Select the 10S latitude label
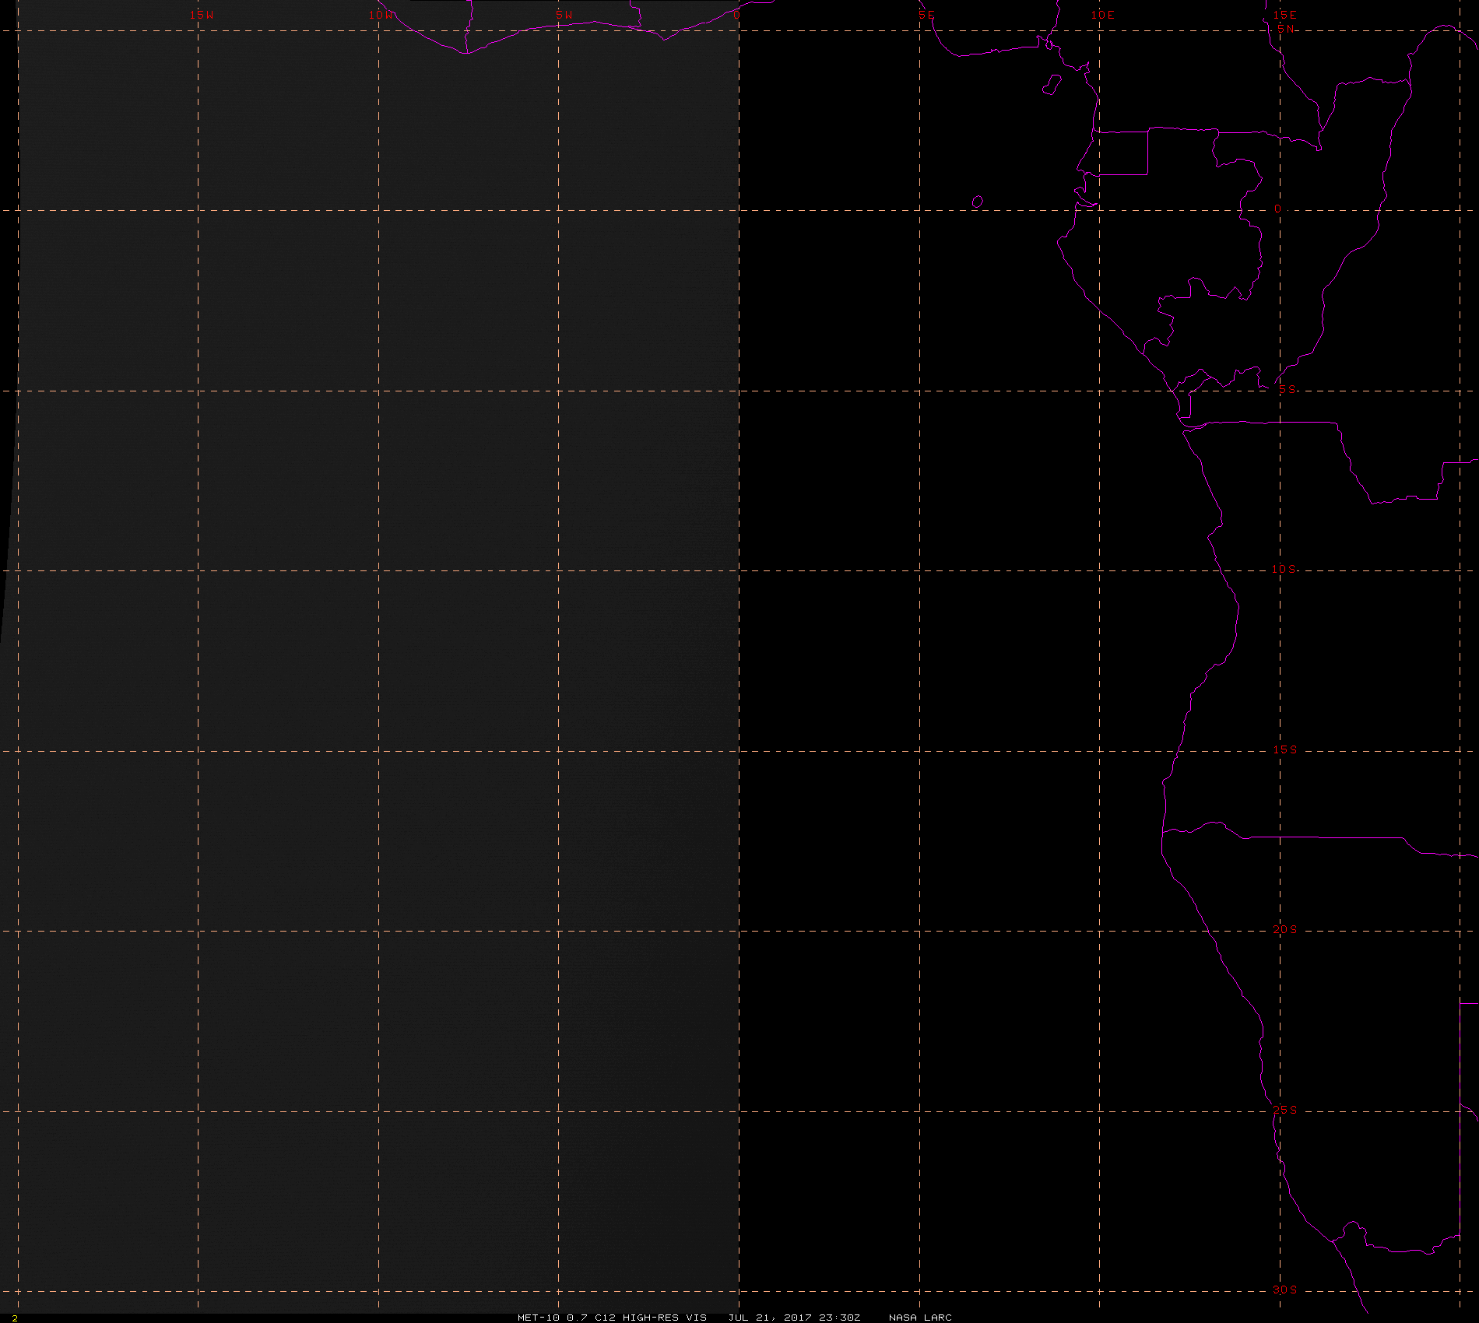1479x1323 pixels. tap(1284, 569)
